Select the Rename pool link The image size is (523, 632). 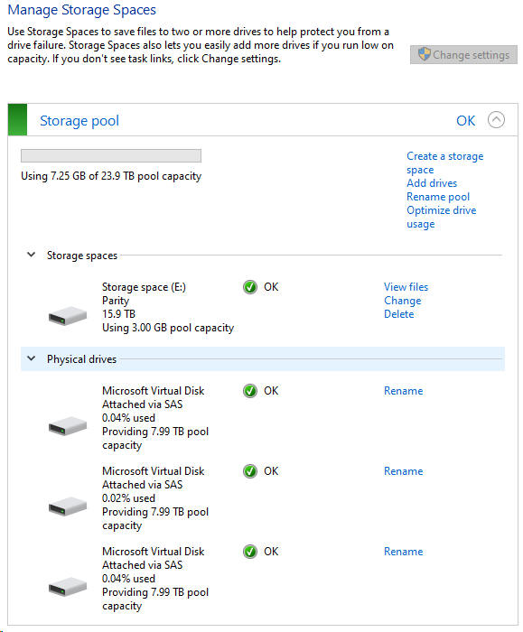(438, 197)
